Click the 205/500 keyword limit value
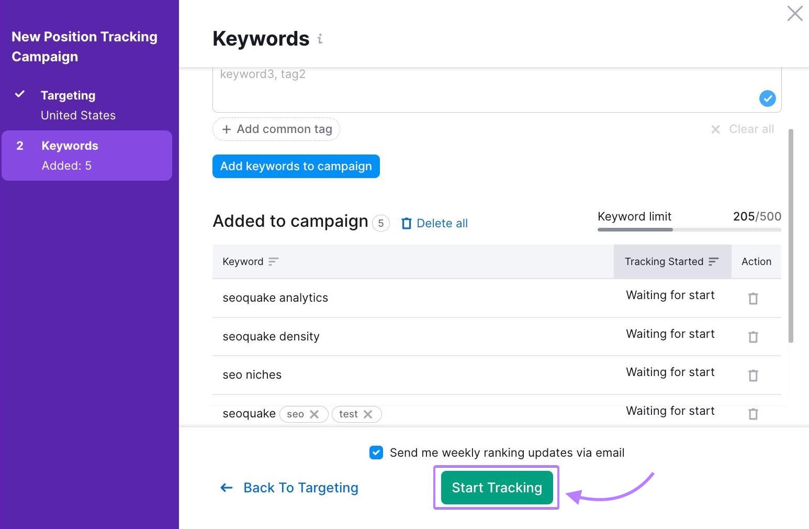The height and width of the screenshot is (529, 809). click(x=757, y=216)
